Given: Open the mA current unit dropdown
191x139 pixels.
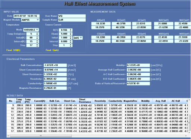Looking at the screenshot, I should (x=81, y=38).
